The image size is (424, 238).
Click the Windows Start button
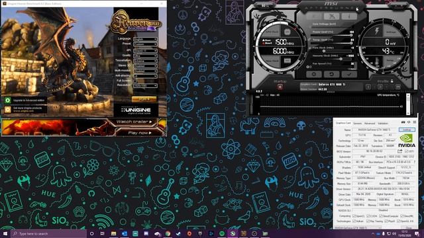[x=5, y=233]
